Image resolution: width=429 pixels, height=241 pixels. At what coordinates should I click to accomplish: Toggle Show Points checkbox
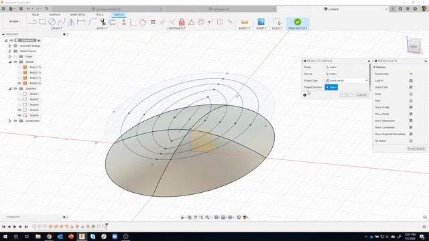[x=411, y=114]
